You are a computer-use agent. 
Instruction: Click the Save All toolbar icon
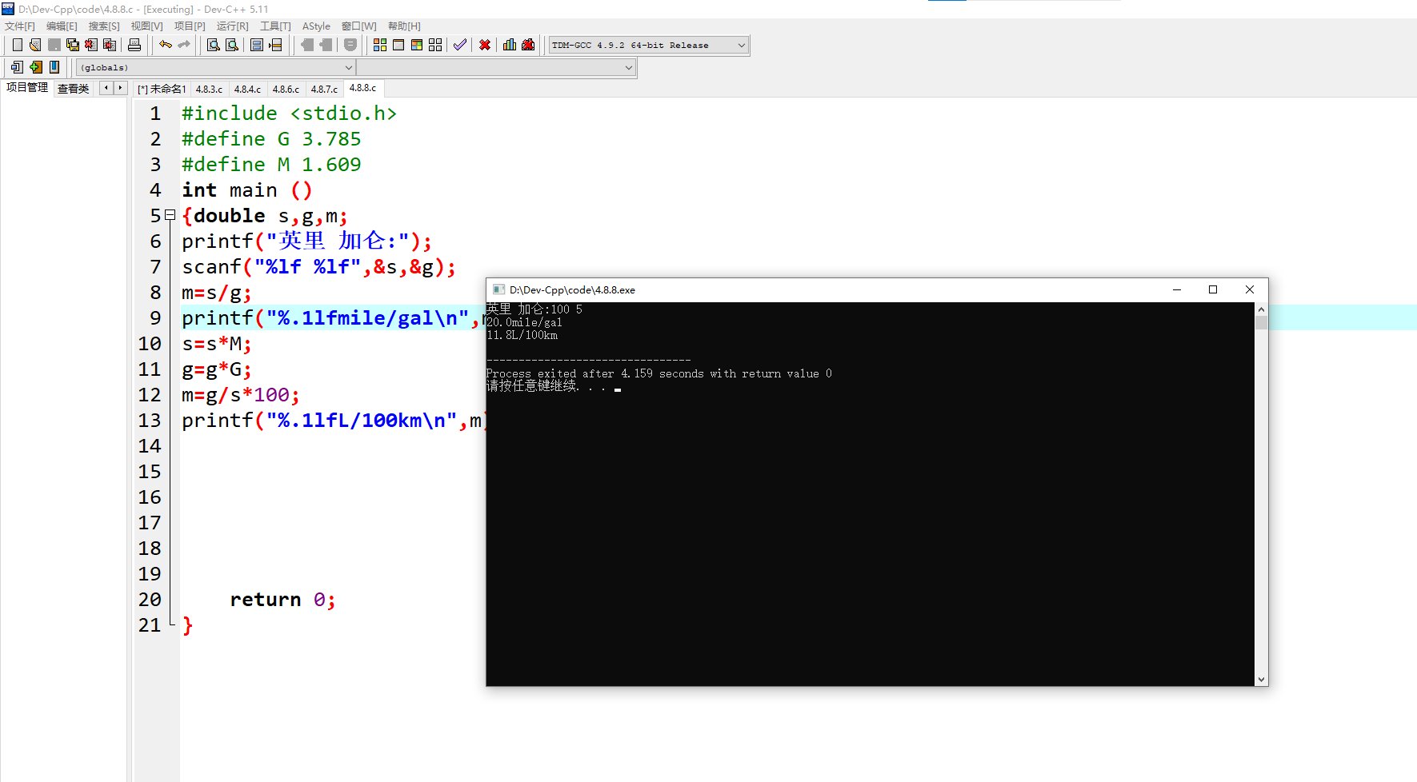73,45
